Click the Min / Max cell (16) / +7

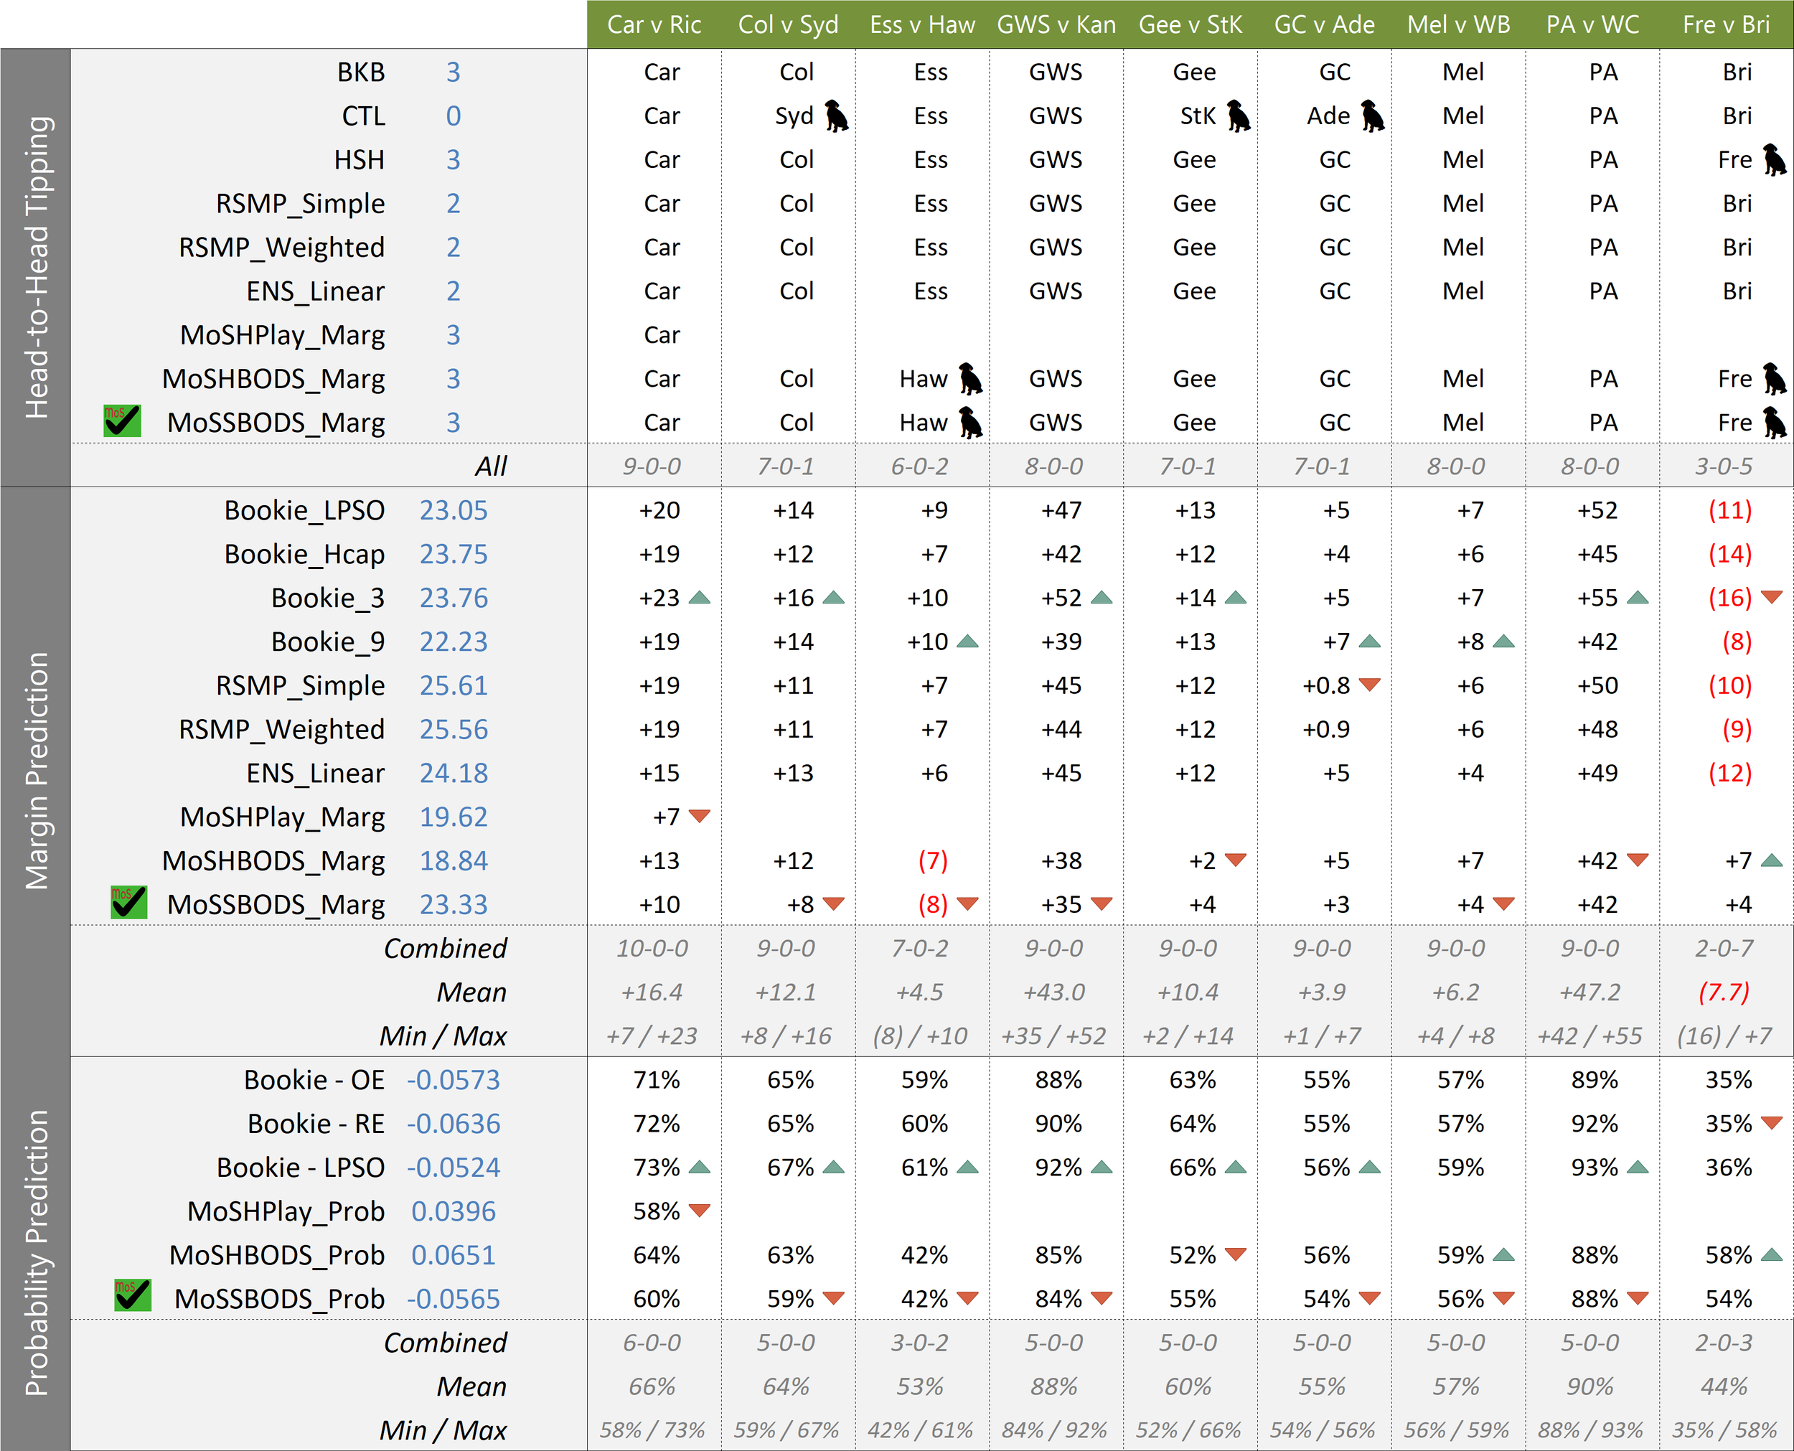click(1724, 1036)
